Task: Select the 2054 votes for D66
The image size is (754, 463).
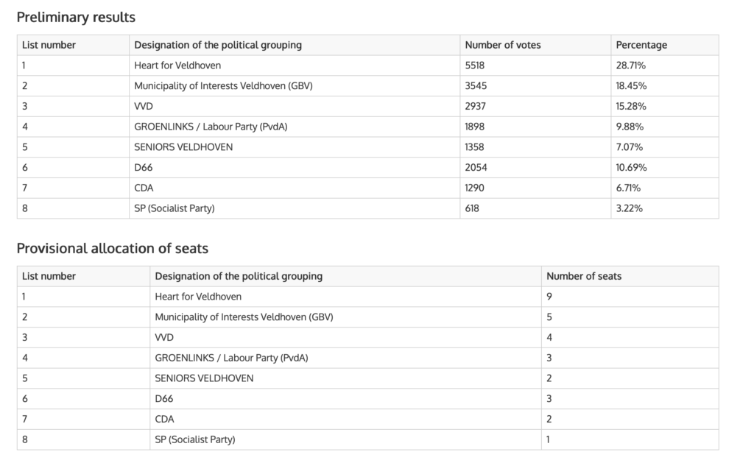Action: (x=476, y=167)
